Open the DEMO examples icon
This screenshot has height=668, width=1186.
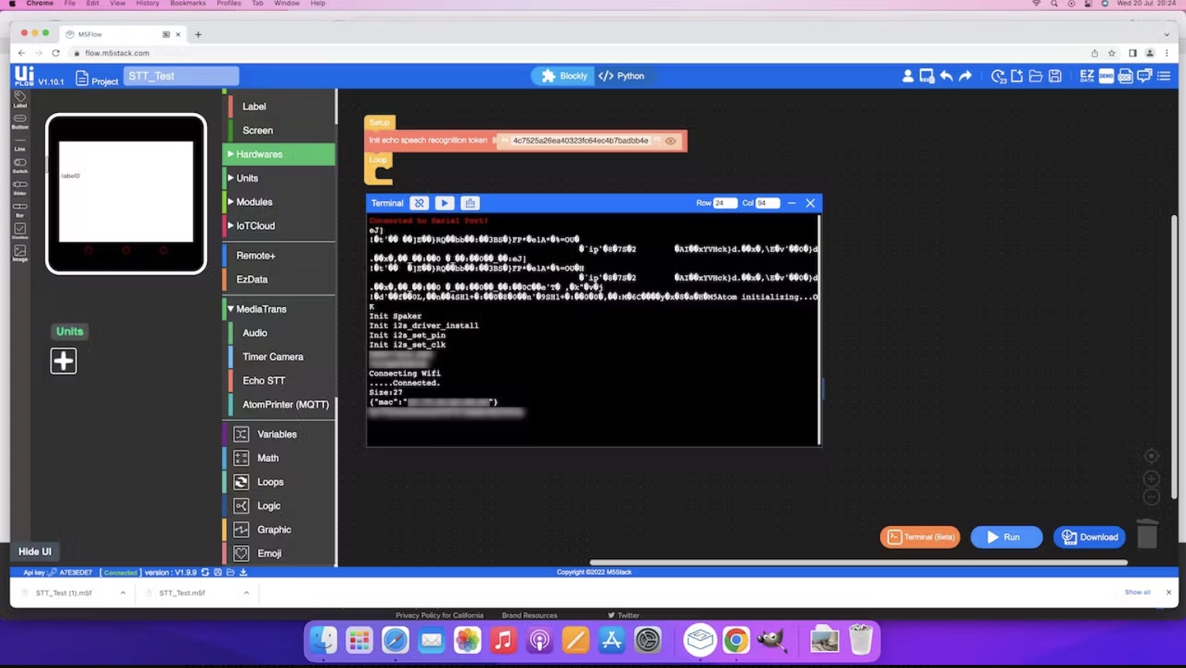tap(1106, 76)
